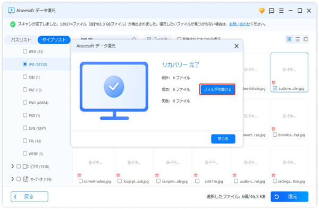Viewport: 319px width, 209px height.
Task: Switch to thumbnail grid view
Action: 289,39
